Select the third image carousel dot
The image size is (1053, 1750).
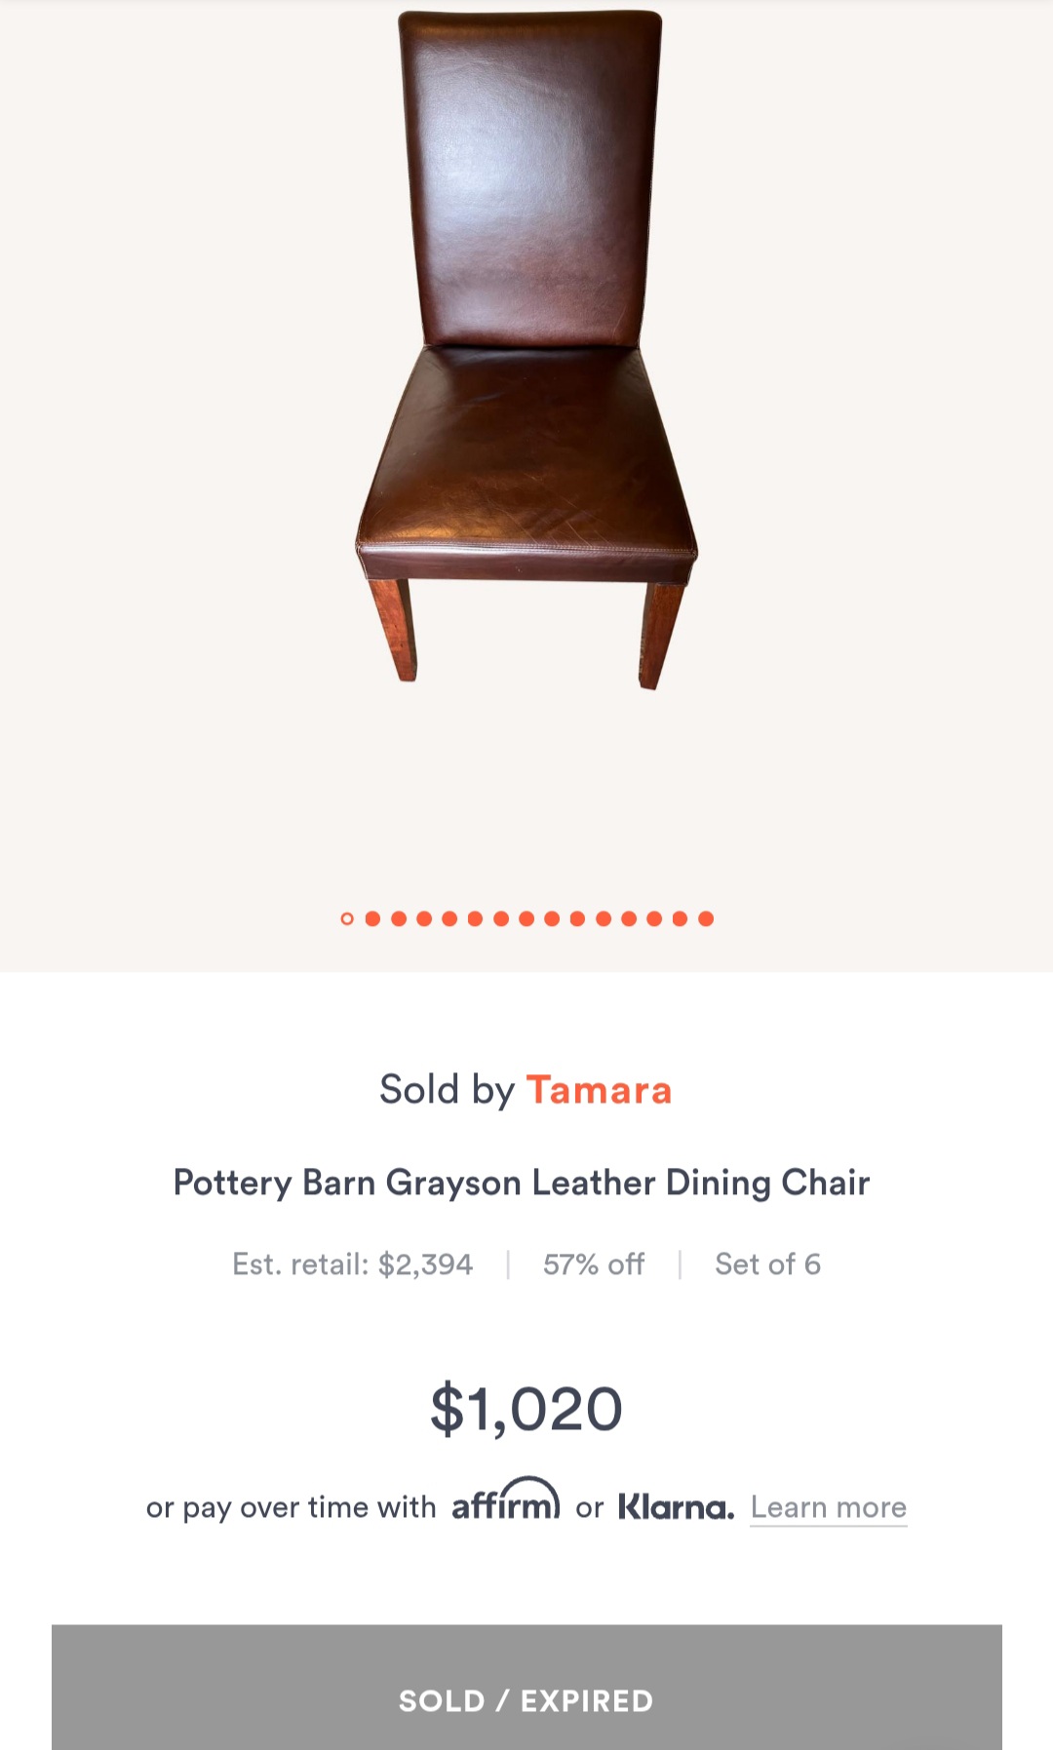(x=399, y=918)
